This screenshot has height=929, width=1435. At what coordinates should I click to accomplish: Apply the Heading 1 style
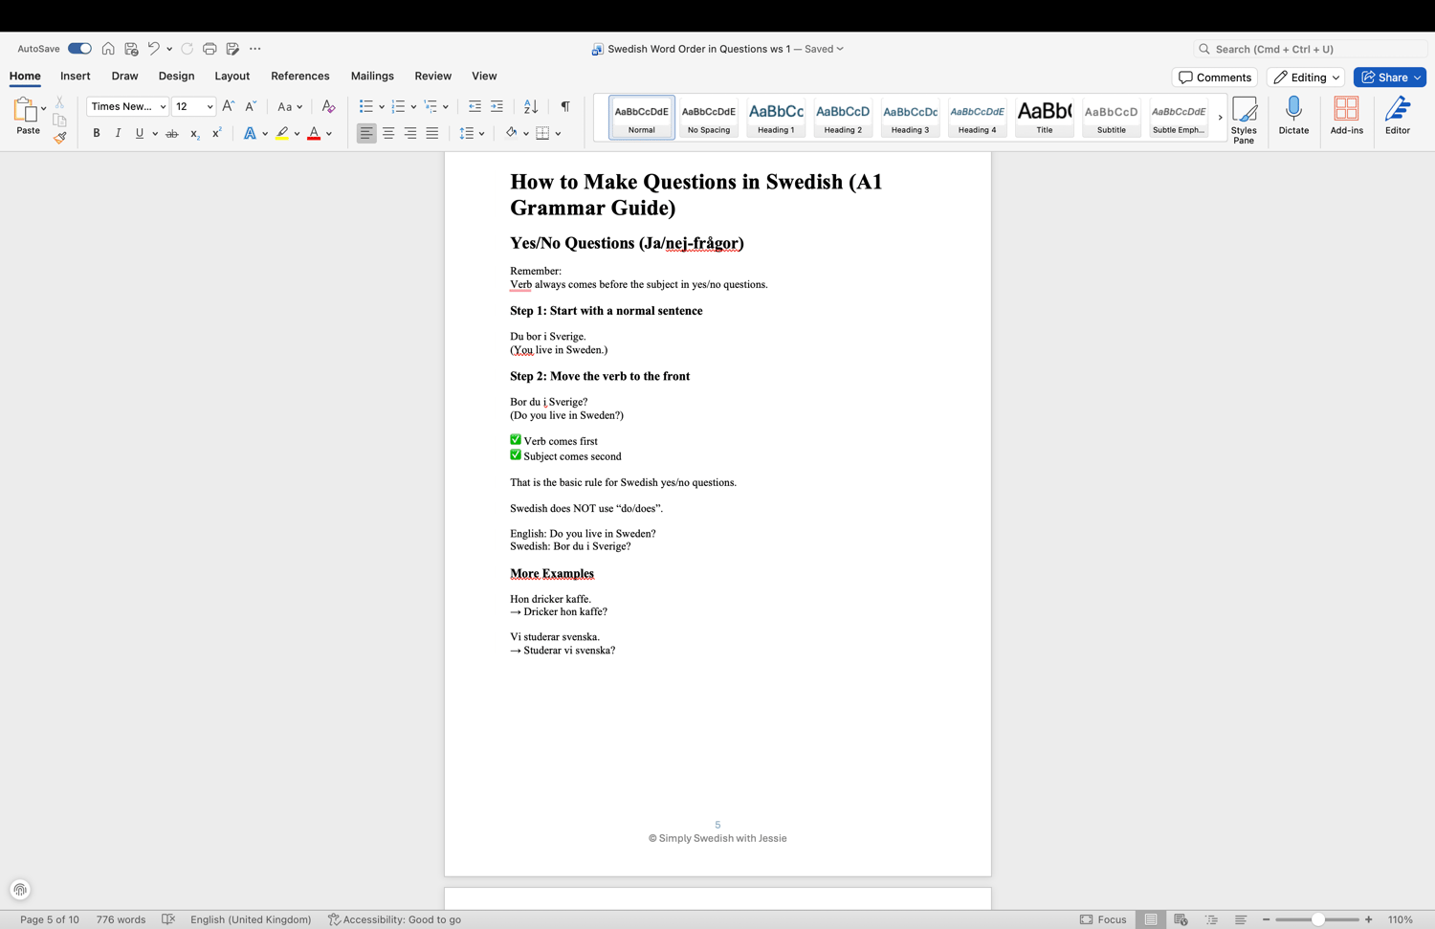pyautogui.click(x=776, y=118)
